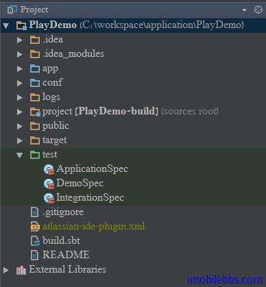Select the app folder name
This screenshot has width=266, height=287.
coord(50,69)
